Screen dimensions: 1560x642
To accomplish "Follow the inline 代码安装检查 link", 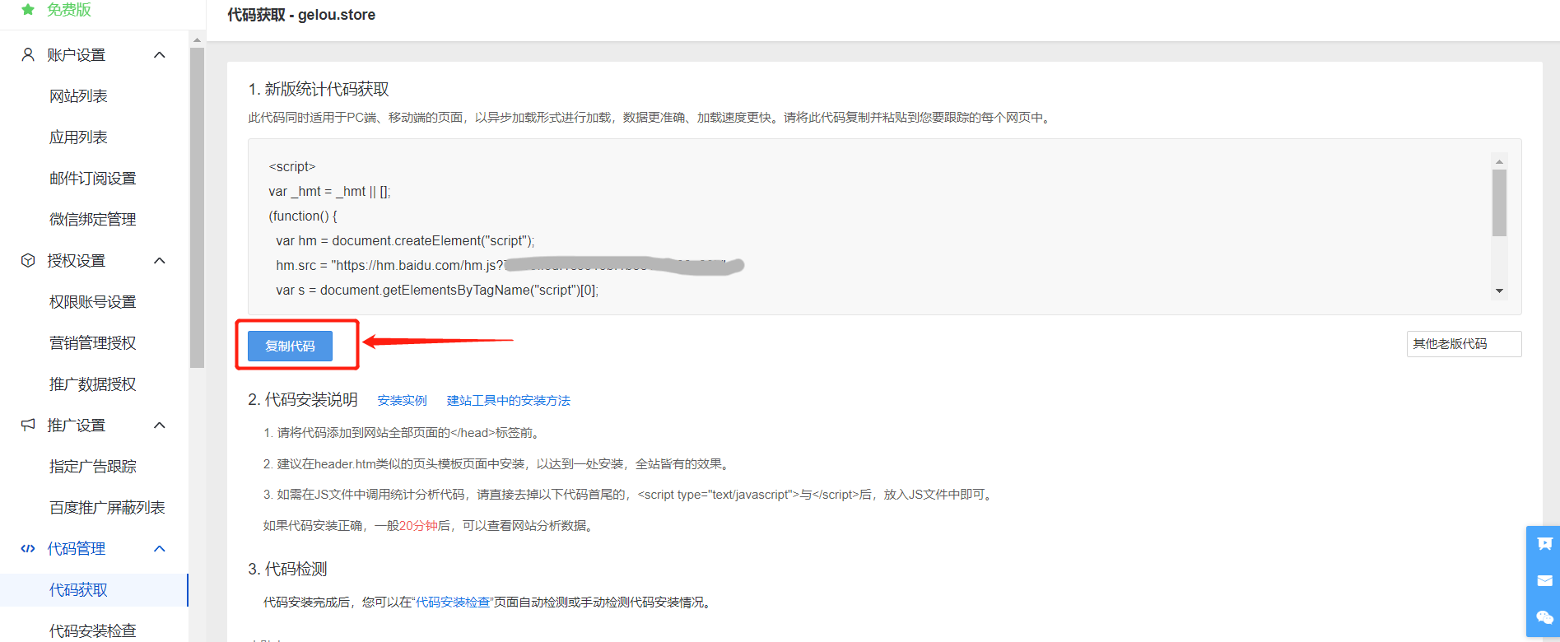I will [x=453, y=602].
